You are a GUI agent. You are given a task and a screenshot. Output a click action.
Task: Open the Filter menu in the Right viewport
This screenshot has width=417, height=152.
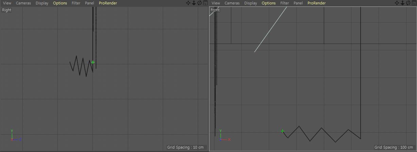pyautogui.click(x=76, y=3)
